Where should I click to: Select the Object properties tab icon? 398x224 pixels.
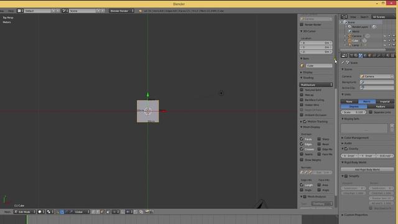370,55
